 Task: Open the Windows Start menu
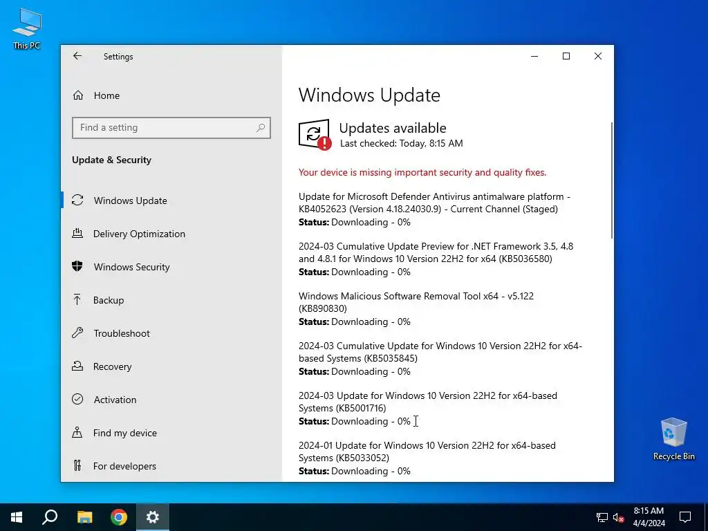coord(17,517)
